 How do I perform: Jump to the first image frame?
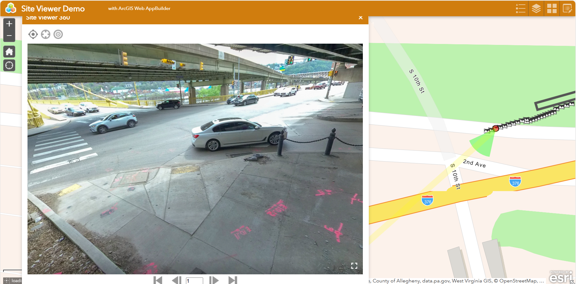[x=158, y=280]
